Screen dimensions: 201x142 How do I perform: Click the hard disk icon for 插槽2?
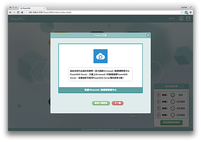coord(158,102)
